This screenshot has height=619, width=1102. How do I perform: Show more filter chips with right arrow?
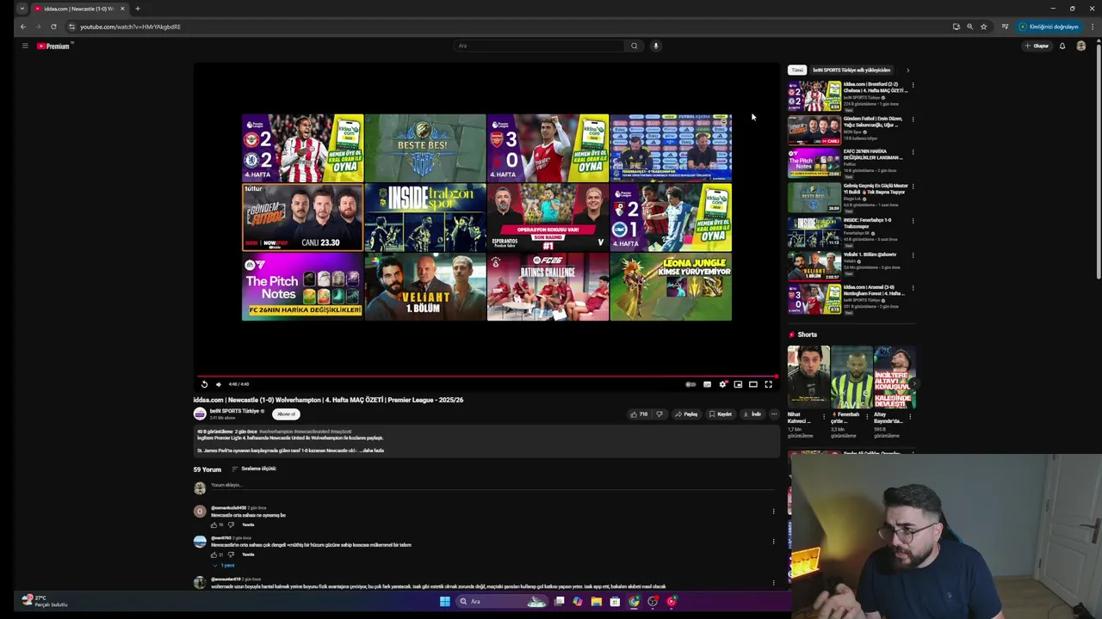[x=907, y=70]
